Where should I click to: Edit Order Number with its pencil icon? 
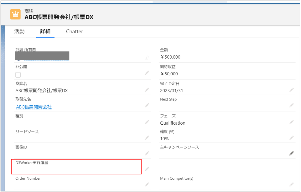pyautogui.click(x=147, y=184)
